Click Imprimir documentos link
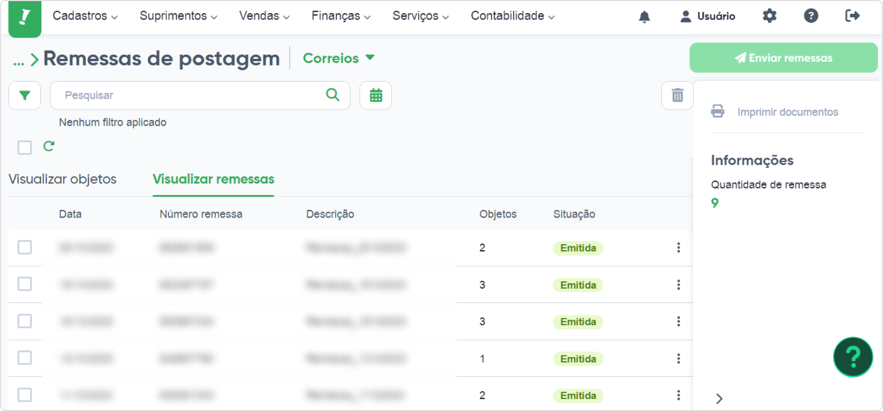883x411 pixels. pyautogui.click(x=788, y=112)
